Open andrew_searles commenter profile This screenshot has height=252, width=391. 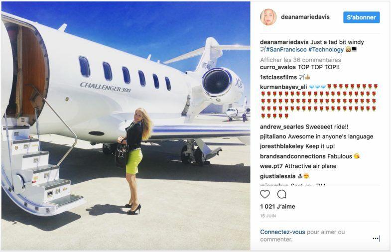[x=282, y=127]
